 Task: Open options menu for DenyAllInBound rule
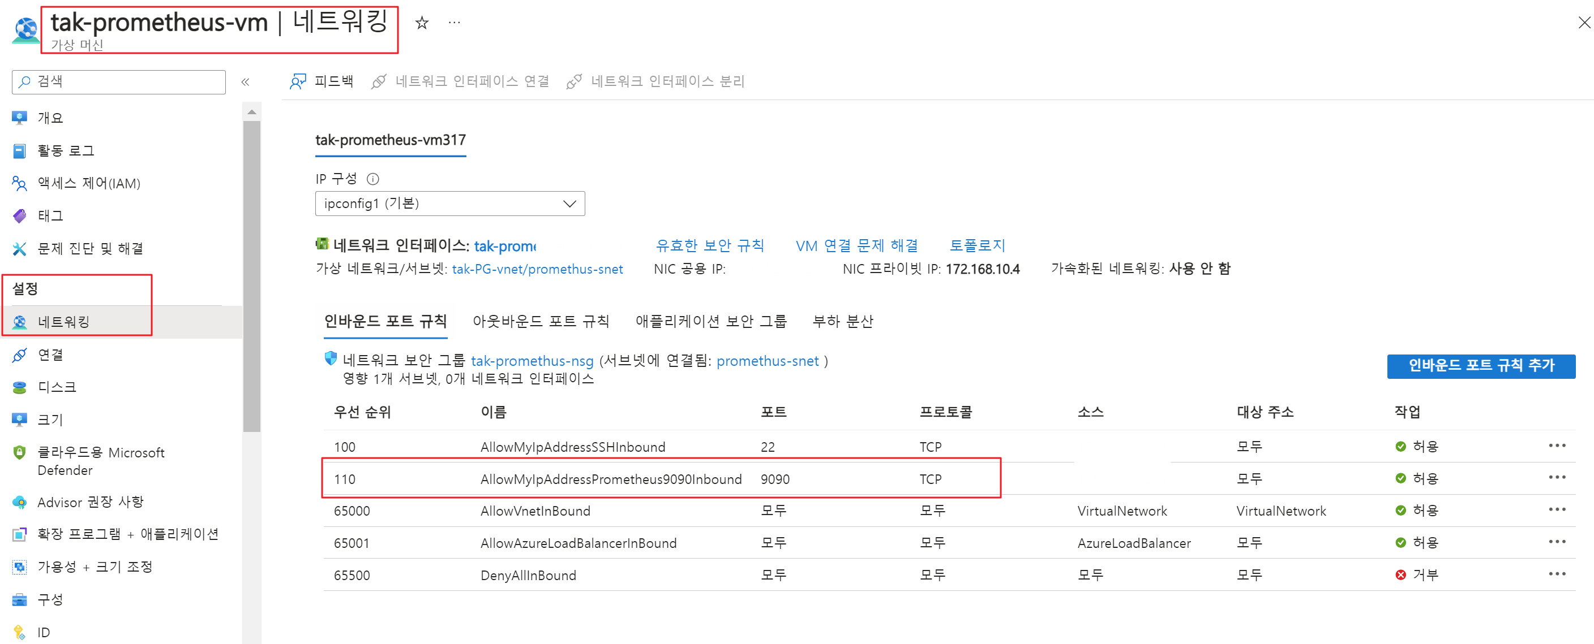coord(1557,574)
